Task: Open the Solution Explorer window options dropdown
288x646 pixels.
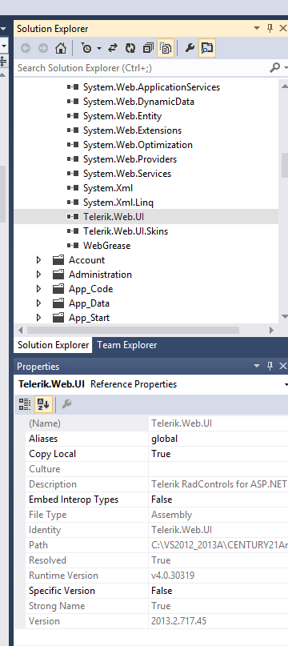Action: click(257, 29)
